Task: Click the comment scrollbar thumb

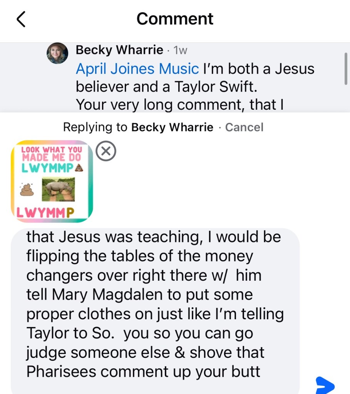Action: pos(345,68)
